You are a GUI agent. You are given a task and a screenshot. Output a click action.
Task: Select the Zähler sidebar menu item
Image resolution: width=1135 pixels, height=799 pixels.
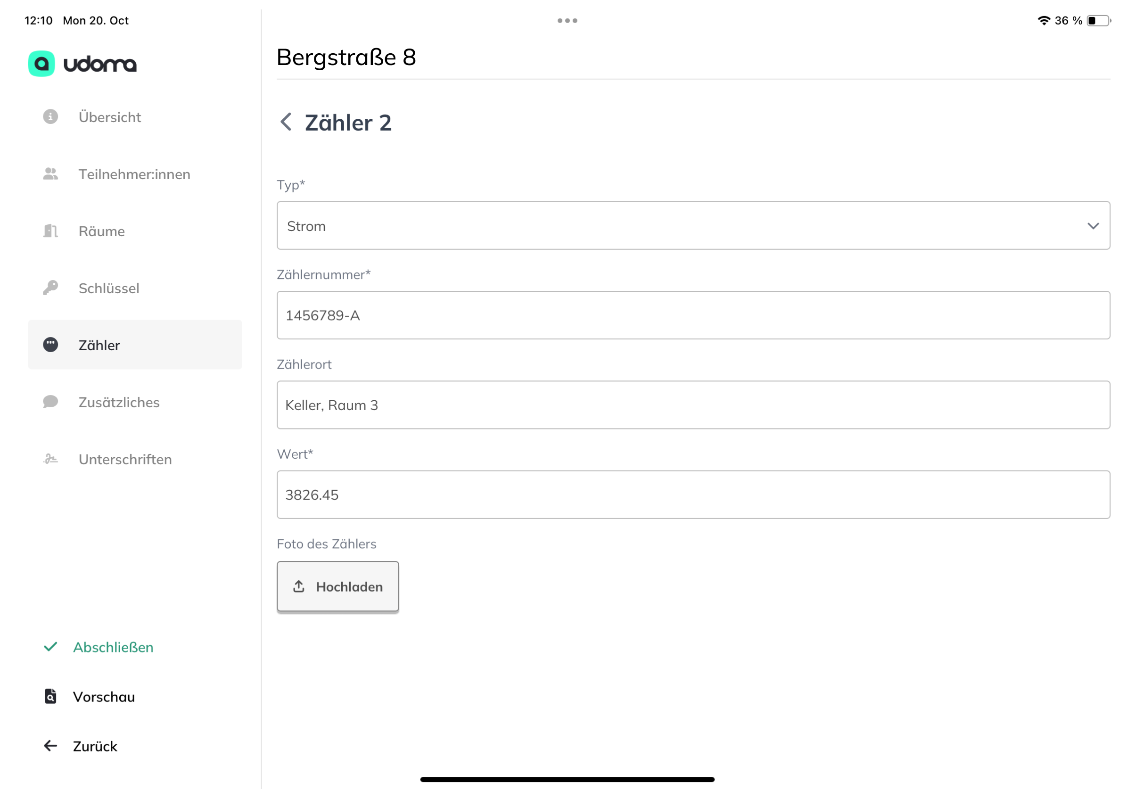[x=134, y=345]
